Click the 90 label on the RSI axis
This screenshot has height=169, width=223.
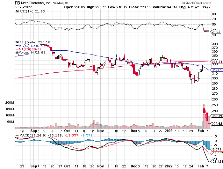[214, 14]
